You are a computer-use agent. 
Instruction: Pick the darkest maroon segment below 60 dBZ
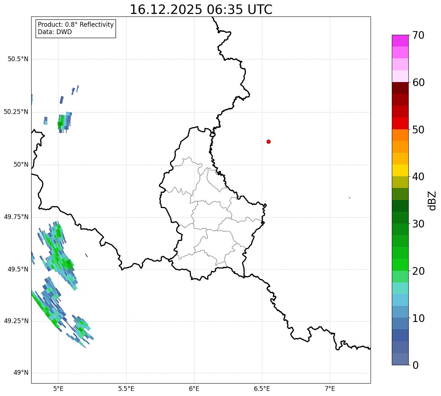400,88
